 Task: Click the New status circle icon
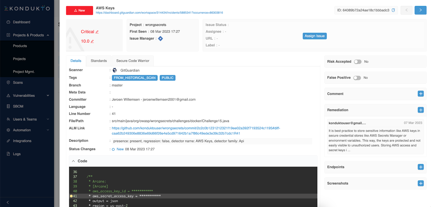(x=113, y=149)
